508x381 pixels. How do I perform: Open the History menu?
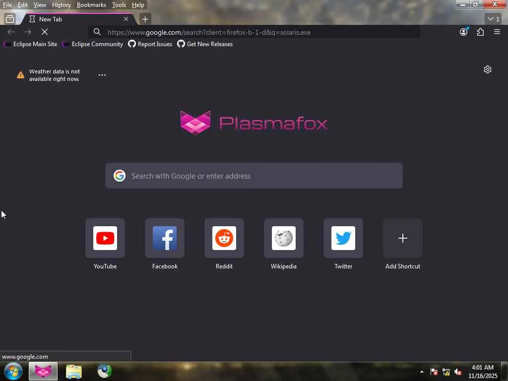tap(61, 5)
